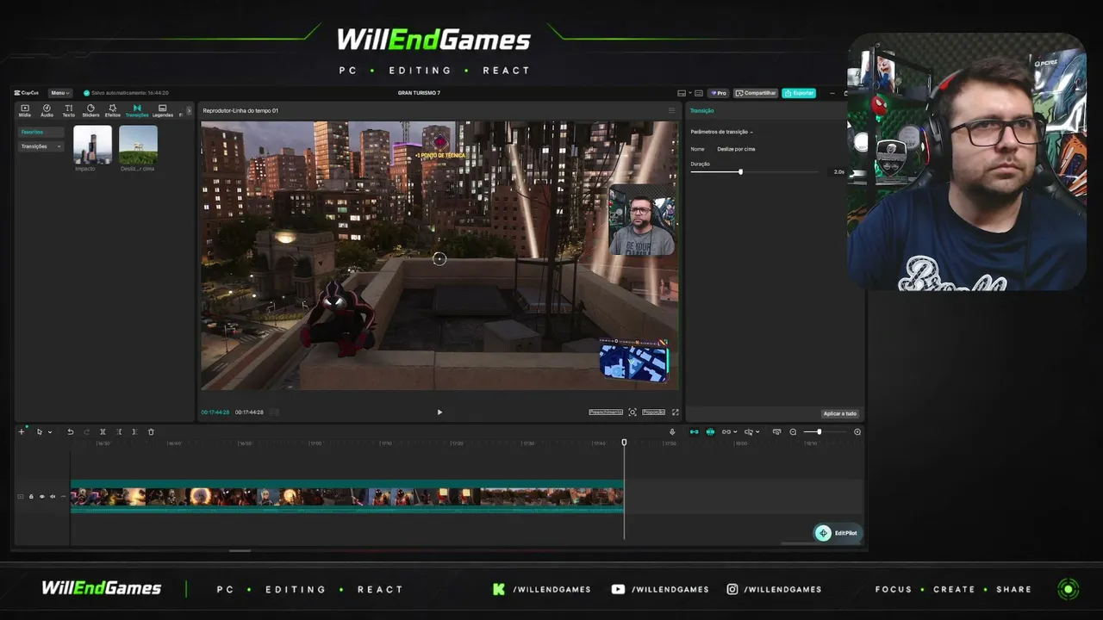Play the preview video
The height and width of the screenshot is (620, 1103).
click(439, 412)
